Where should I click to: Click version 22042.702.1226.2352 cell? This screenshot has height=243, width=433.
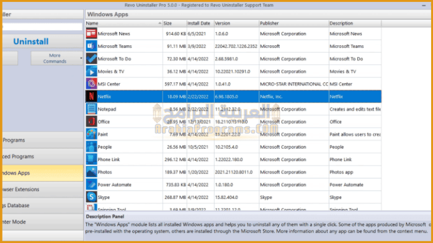pyautogui.click(x=236, y=46)
